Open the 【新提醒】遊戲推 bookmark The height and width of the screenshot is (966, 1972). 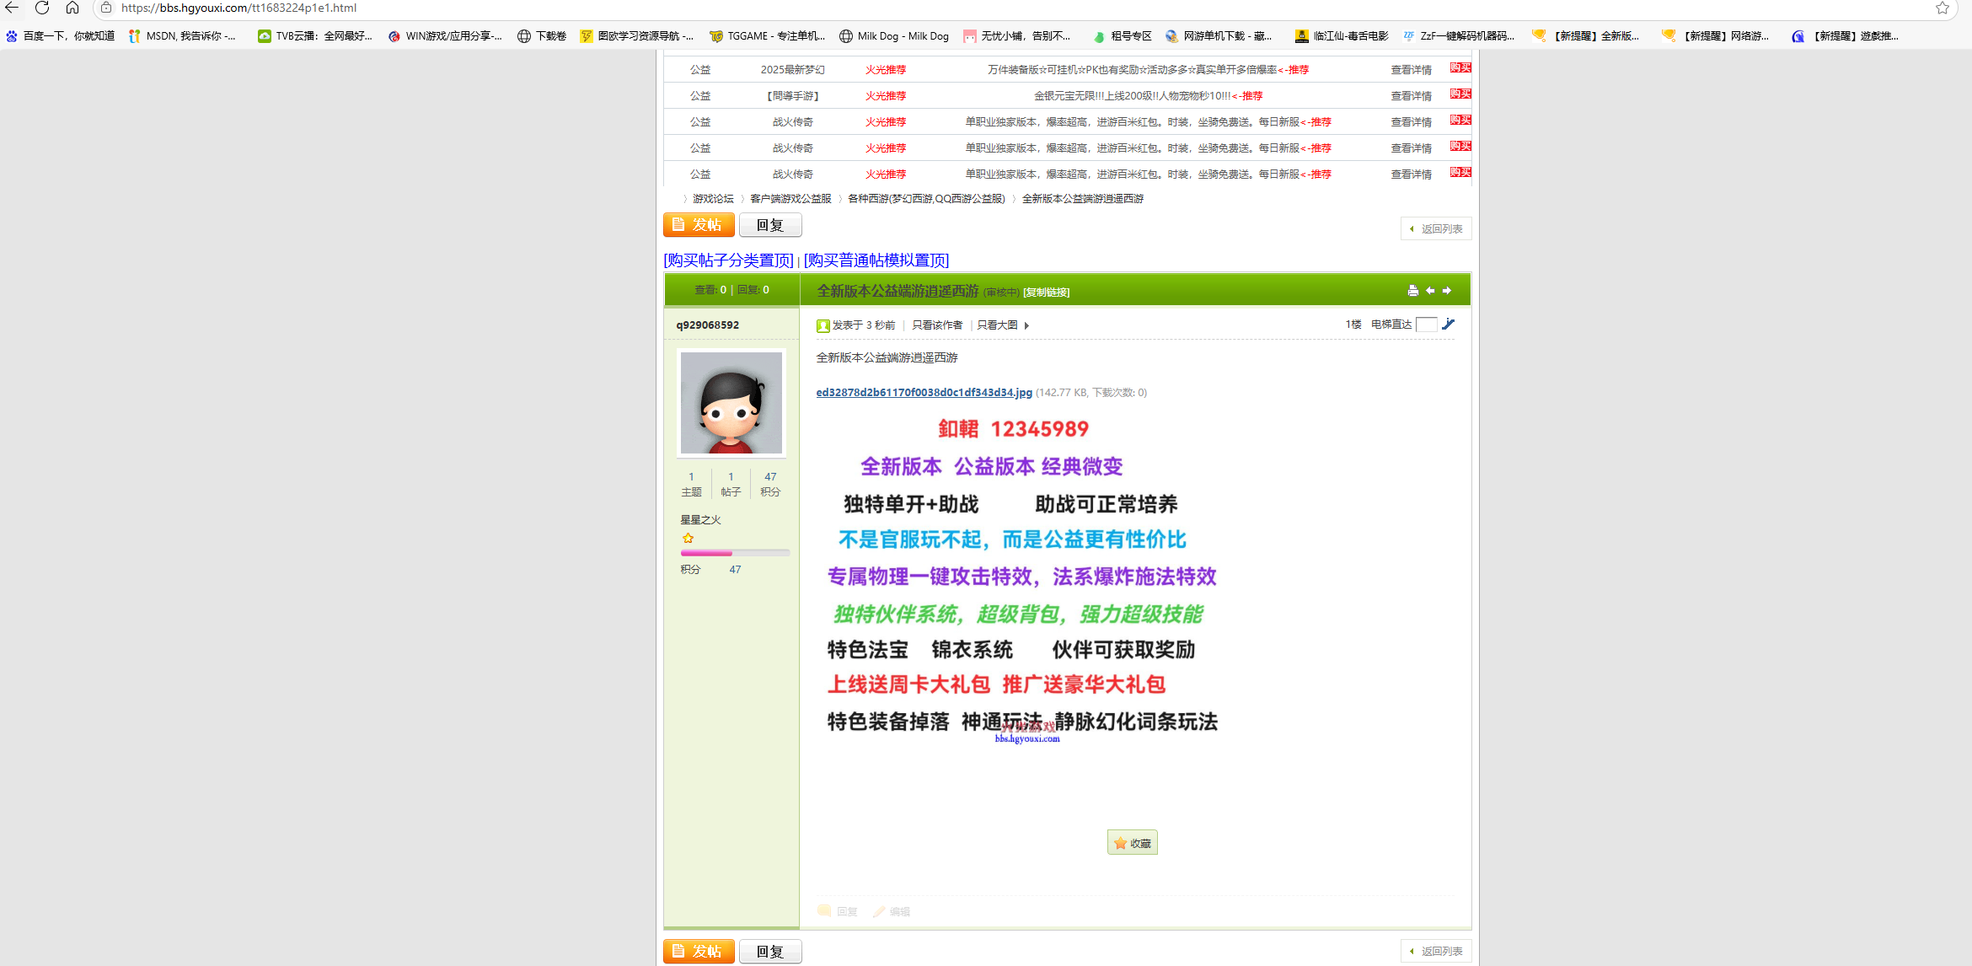coord(1845,35)
